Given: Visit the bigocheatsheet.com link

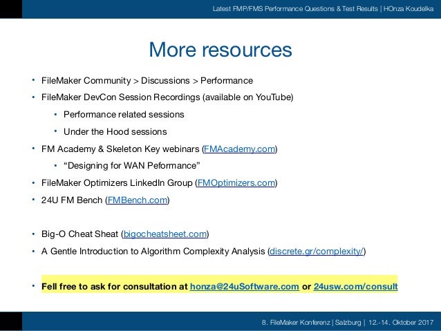Looking at the screenshot, I should (165, 234).
